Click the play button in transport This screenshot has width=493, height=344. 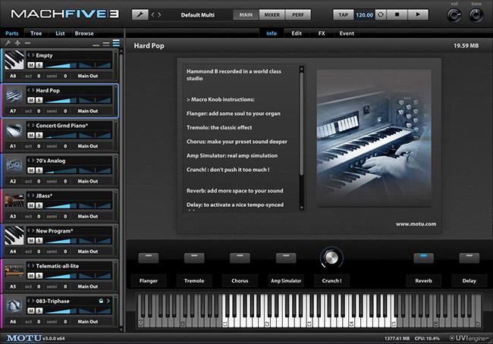coord(418,14)
